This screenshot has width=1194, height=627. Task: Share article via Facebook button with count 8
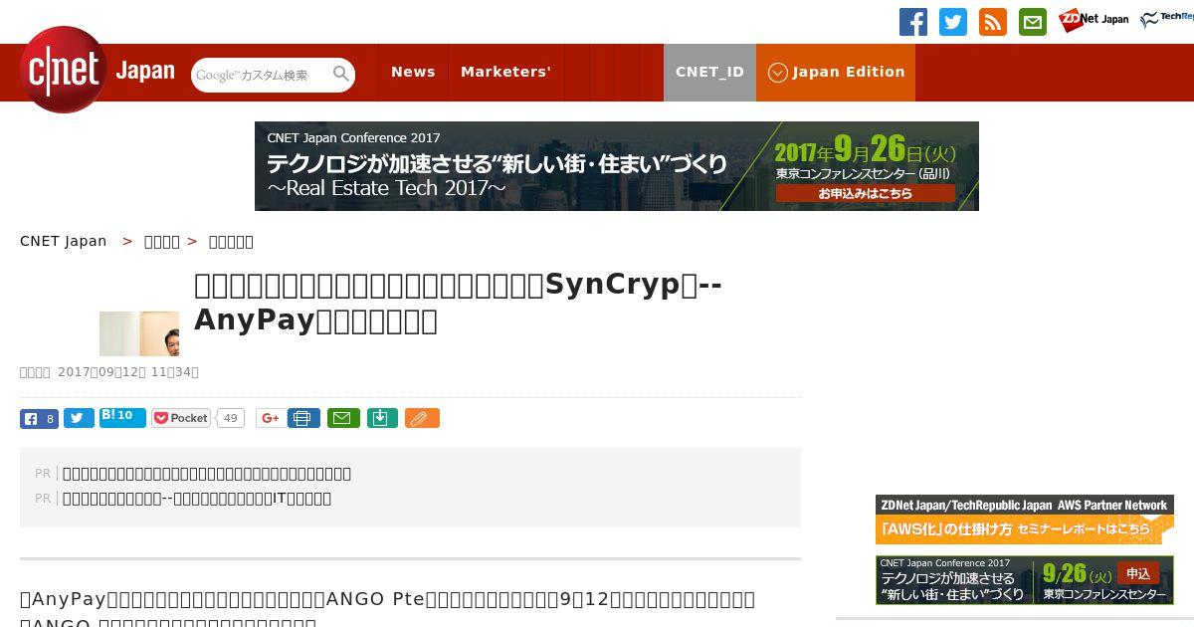coord(39,419)
